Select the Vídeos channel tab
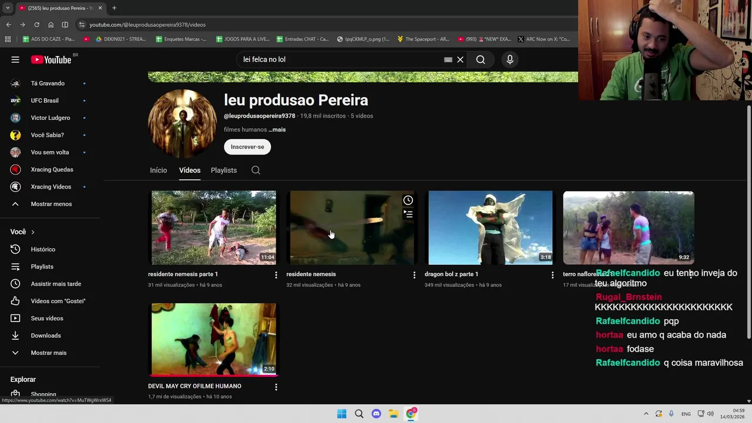 pyautogui.click(x=190, y=170)
